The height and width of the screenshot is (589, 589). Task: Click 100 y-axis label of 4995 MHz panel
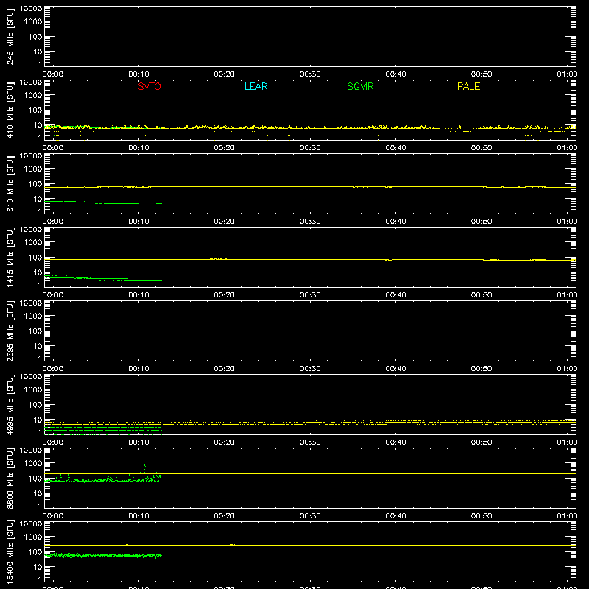[x=35, y=405]
